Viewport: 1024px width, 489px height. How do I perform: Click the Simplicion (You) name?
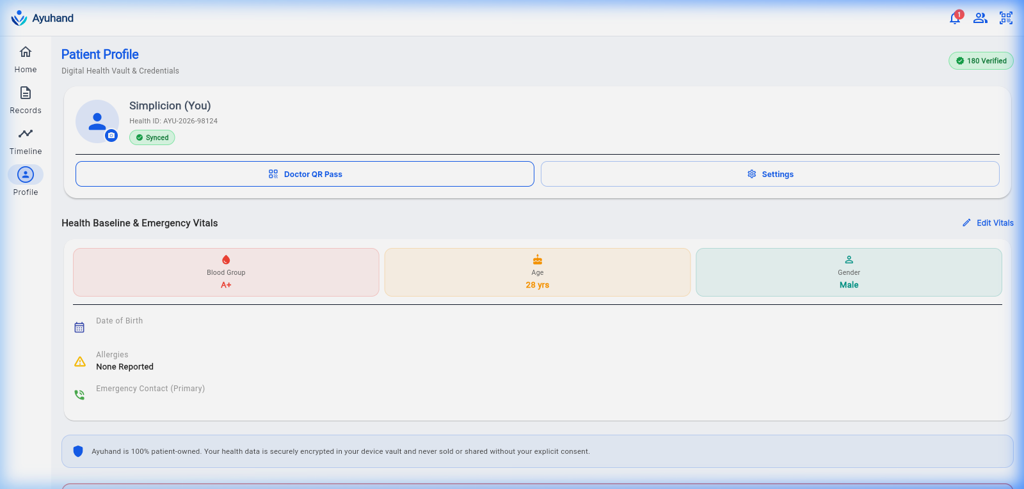click(x=170, y=105)
